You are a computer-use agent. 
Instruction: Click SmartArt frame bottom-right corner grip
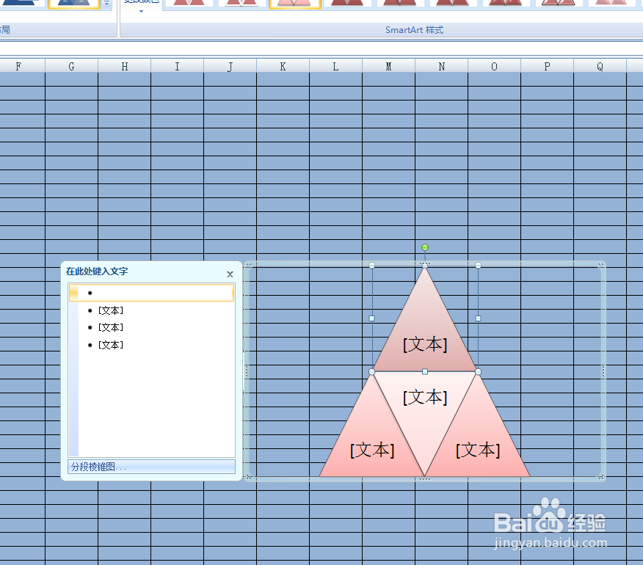602,477
